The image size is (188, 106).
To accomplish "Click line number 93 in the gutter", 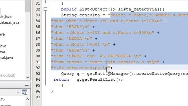I will 38,74.
